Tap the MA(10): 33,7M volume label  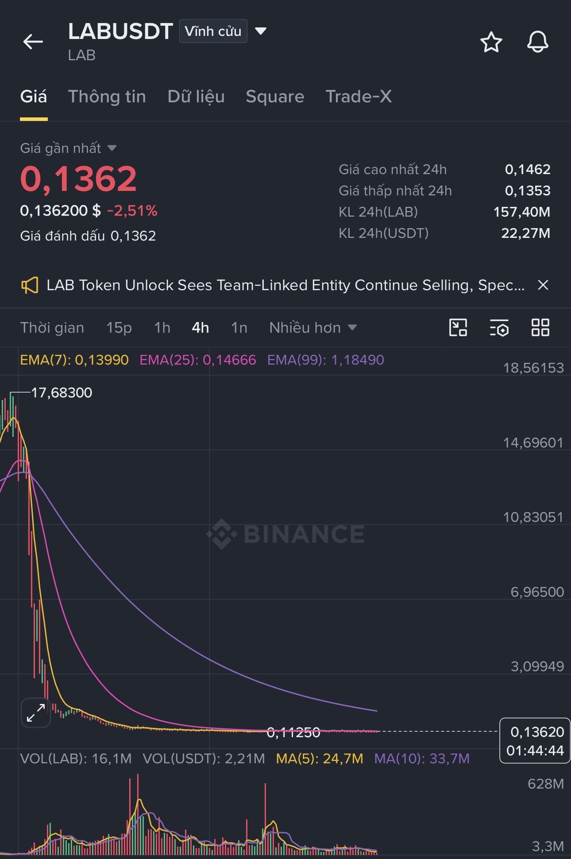[422, 758]
